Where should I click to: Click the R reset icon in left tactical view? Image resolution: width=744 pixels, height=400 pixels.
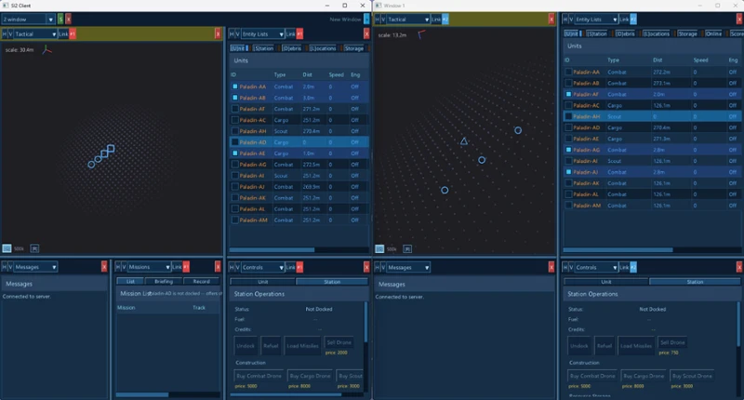[x=34, y=248]
